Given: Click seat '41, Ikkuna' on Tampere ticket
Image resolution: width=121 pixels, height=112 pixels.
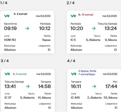Looking at the screenshot, I should pyautogui.click(x=44, y=98).
